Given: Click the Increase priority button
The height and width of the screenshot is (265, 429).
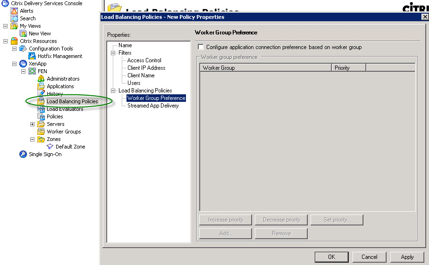Looking at the screenshot, I should 226,220.
